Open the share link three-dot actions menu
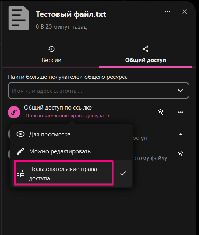This screenshot has width=199, height=235. tap(181, 112)
